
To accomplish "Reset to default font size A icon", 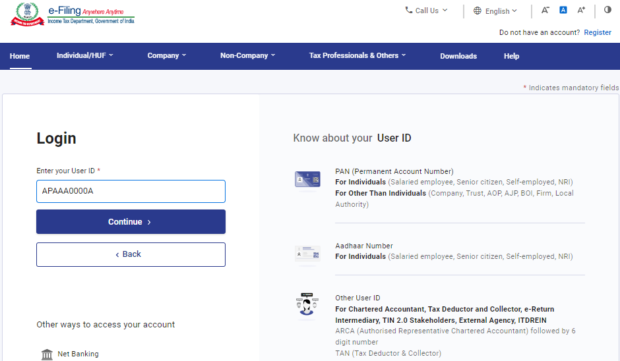I will 563,11.
